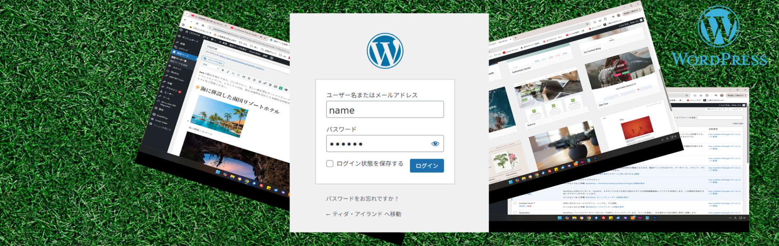Screen dimensions: 779x246
Task: Click the WordPress logo above the login form
Action: coord(385,51)
